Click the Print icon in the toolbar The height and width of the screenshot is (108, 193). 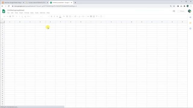[x=10, y=16]
